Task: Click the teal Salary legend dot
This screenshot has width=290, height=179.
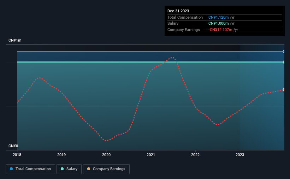Action: (62, 169)
